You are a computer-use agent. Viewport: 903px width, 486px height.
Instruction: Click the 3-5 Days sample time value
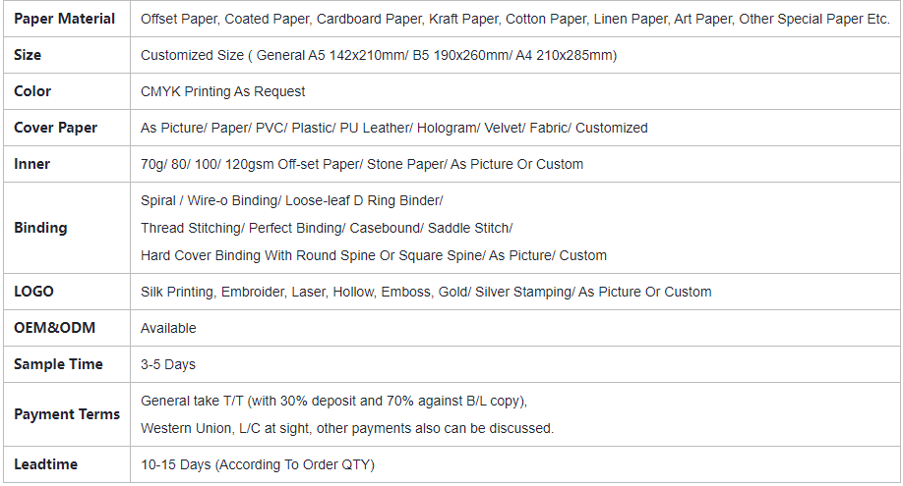167,364
